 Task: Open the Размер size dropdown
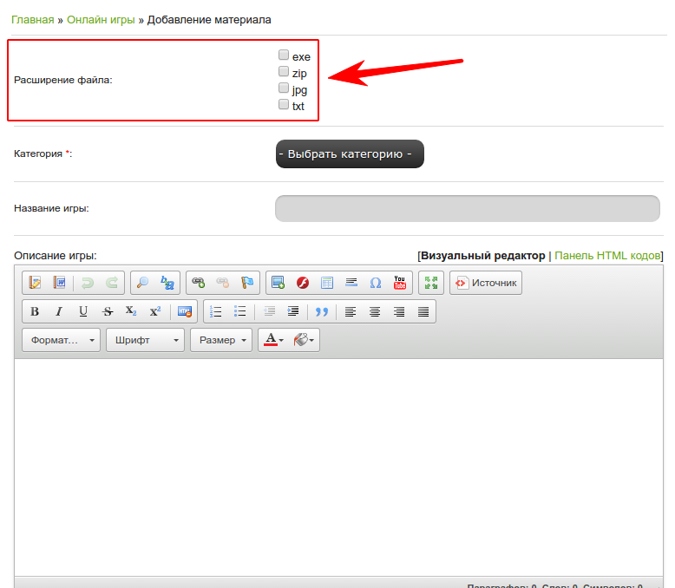pyautogui.click(x=221, y=340)
